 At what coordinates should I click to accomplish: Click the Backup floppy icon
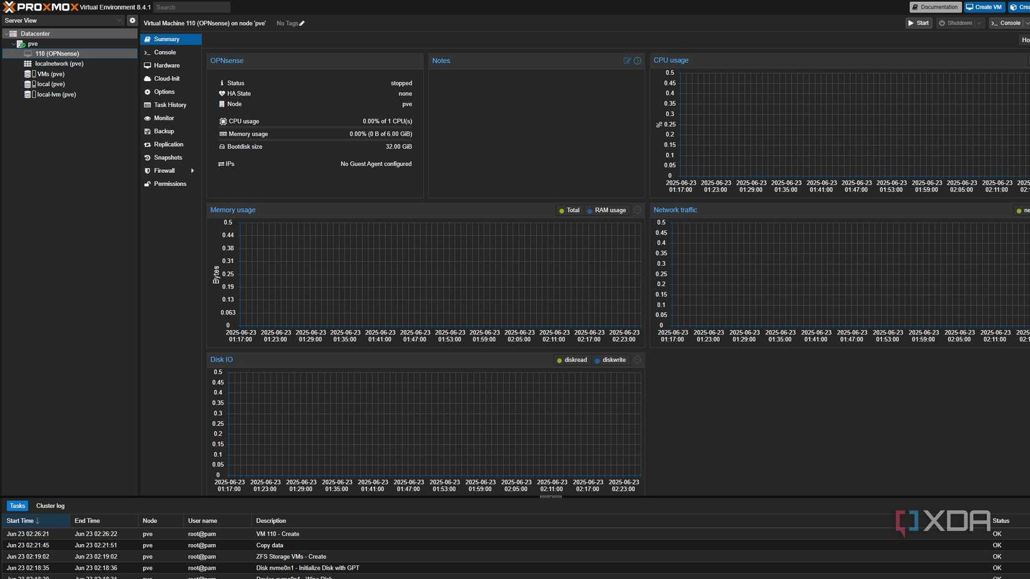pyautogui.click(x=147, y=131)
